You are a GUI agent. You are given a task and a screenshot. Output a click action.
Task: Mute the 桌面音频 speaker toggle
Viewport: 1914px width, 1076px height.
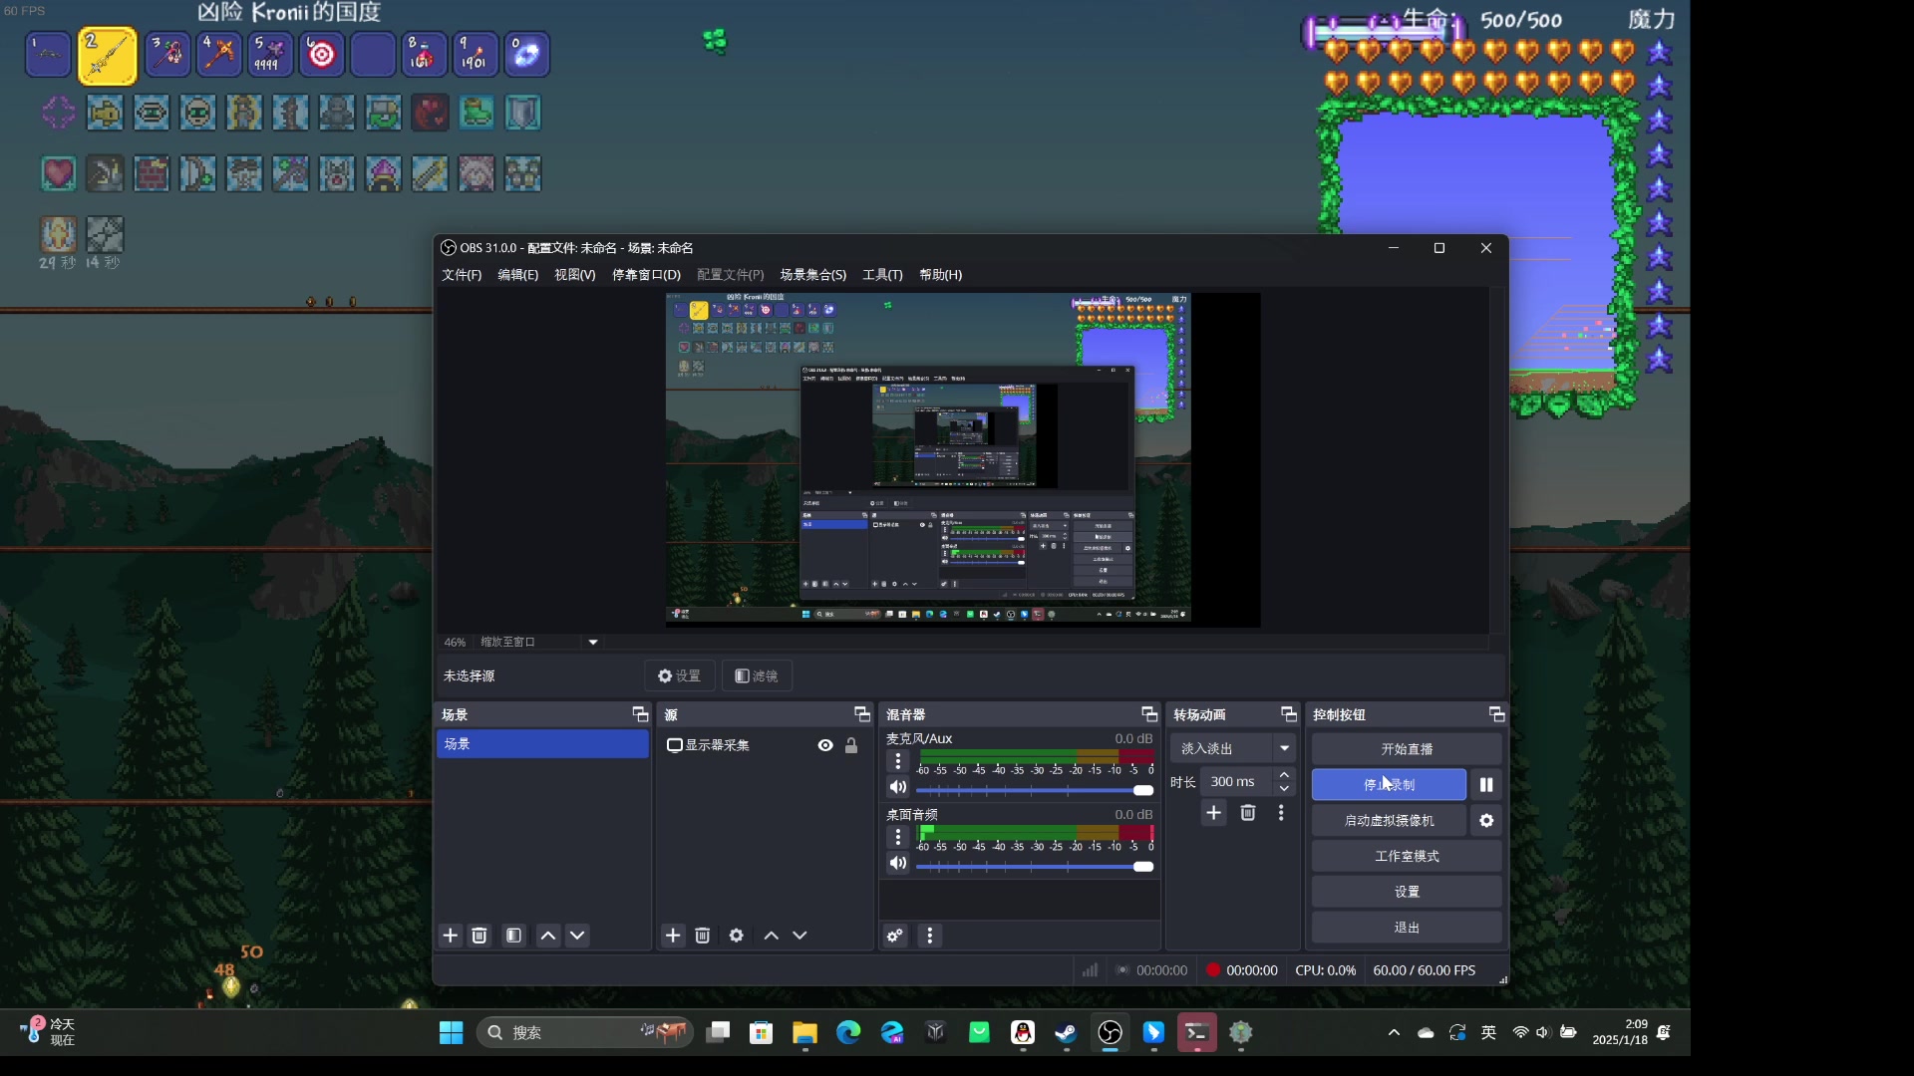[898, 863]
